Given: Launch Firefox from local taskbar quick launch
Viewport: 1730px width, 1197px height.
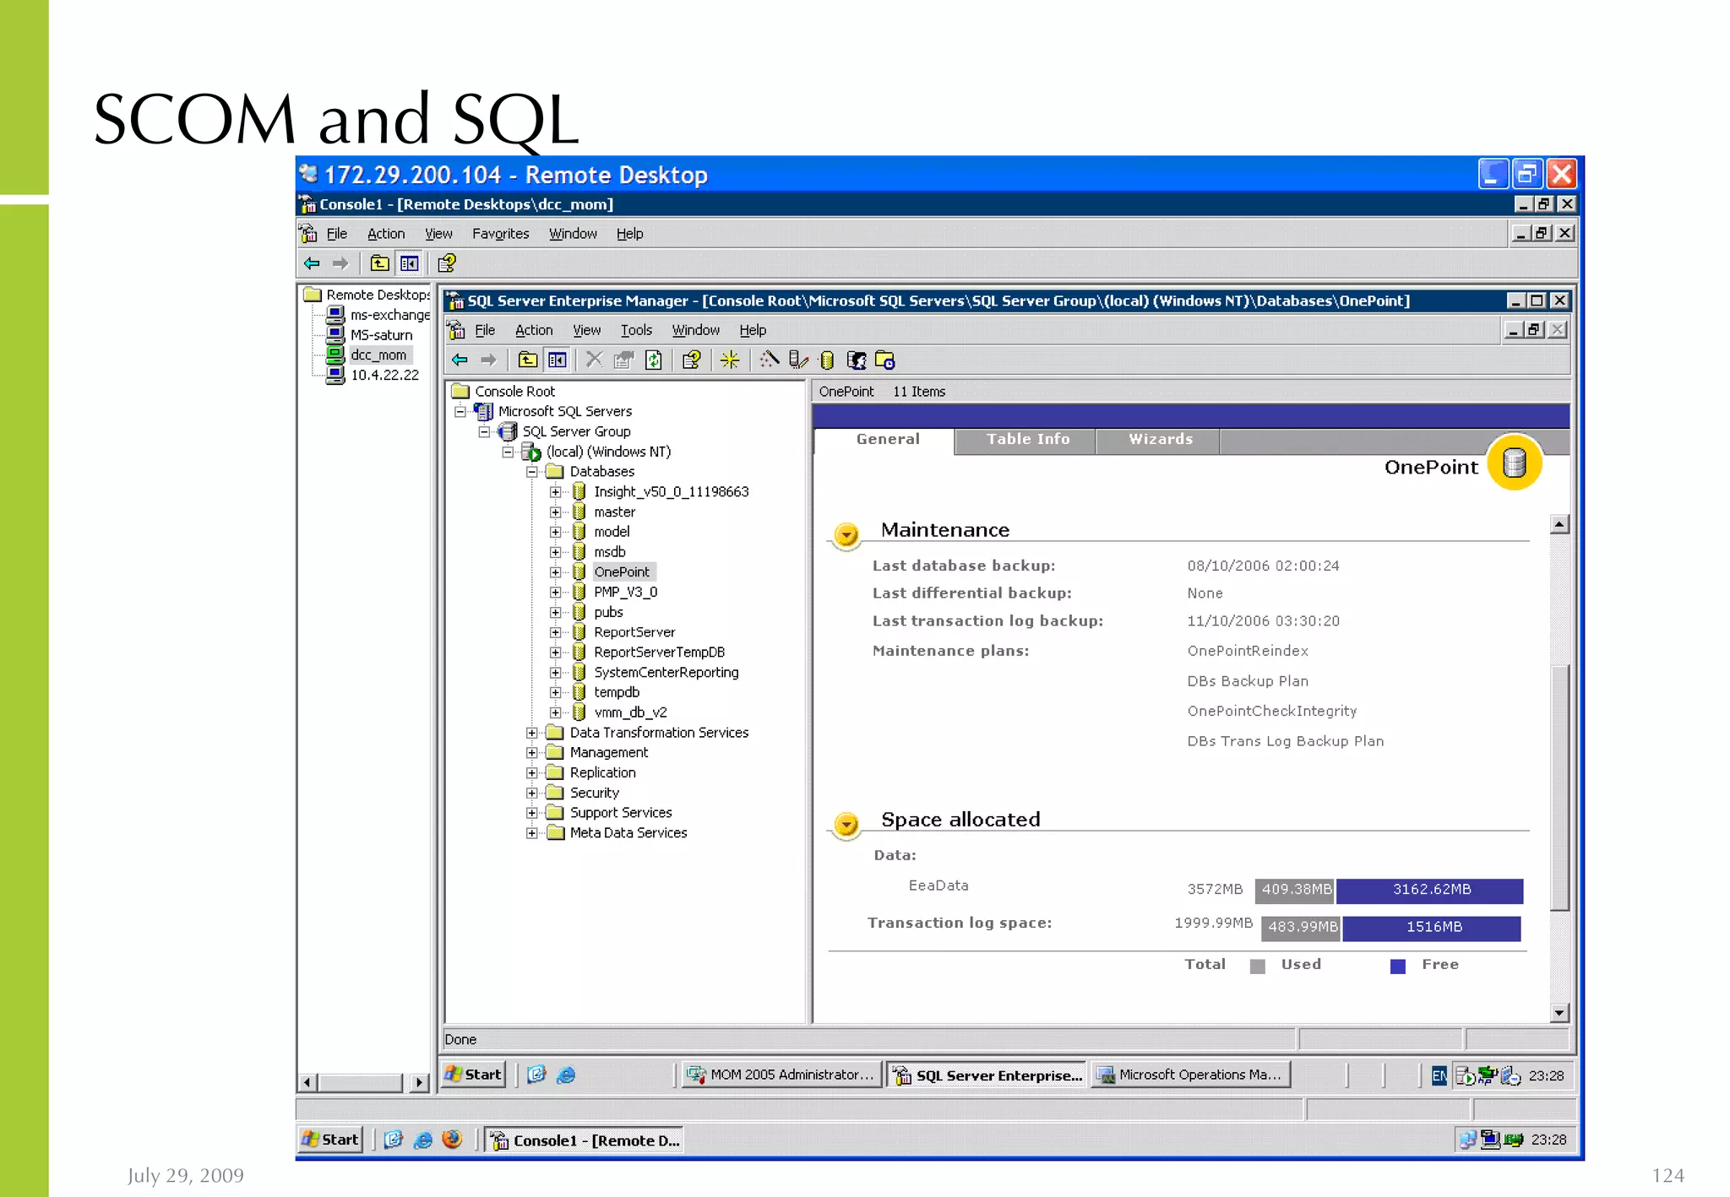Looking at the screenshot, I should pos(452,1140).
